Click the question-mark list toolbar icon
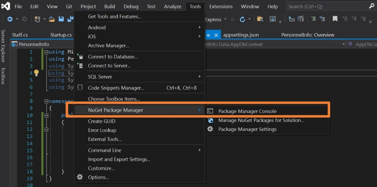This screenshot has width=377, height=187. tap(323, 19)
